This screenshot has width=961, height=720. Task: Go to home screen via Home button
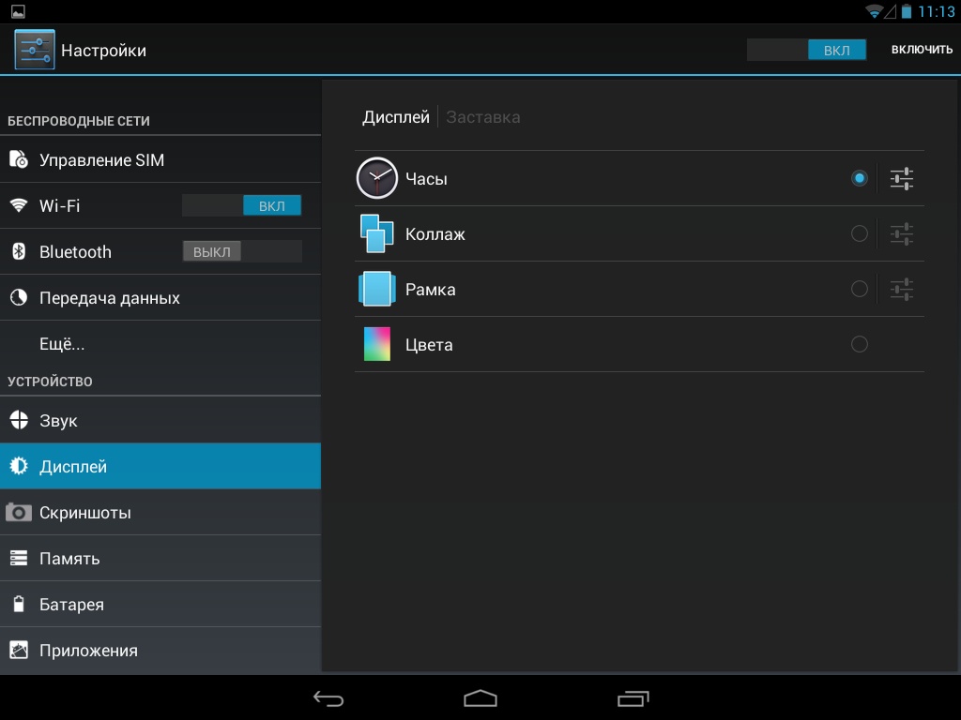coord(480,698)
